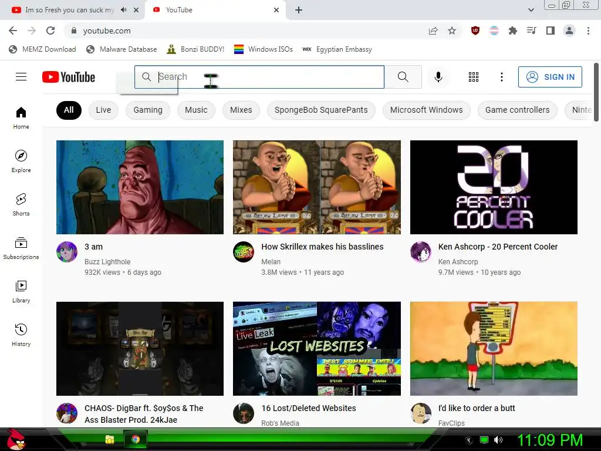Mute the first tab via speaker icon
This screenshot has height=451, width=601.
pyautogui.click(x=123, y=10)
